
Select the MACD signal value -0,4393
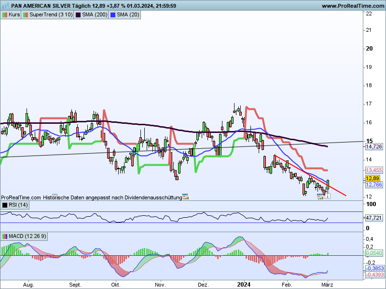pos(374,275)
